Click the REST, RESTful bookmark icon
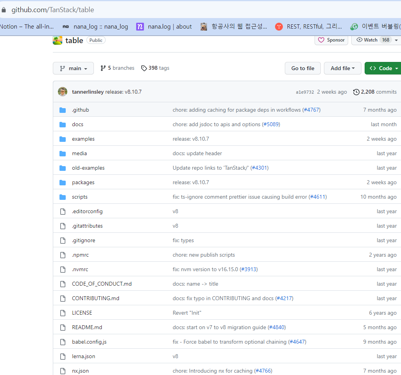This screenshot has width=401, height=375. [x=279, y=26]
